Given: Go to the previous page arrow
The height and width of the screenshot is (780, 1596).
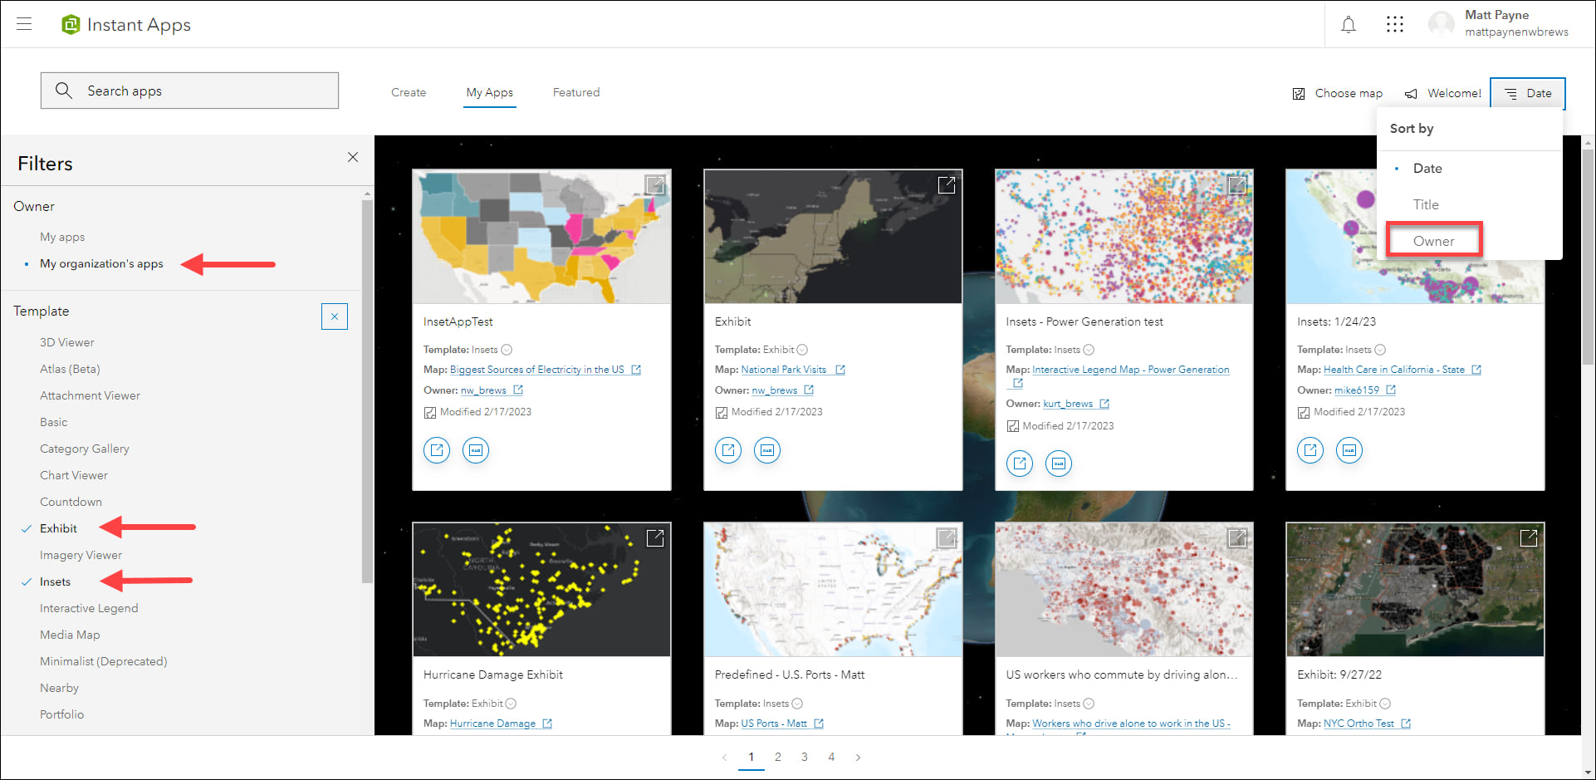Looking at the screenshot, I should pos(725,758).
